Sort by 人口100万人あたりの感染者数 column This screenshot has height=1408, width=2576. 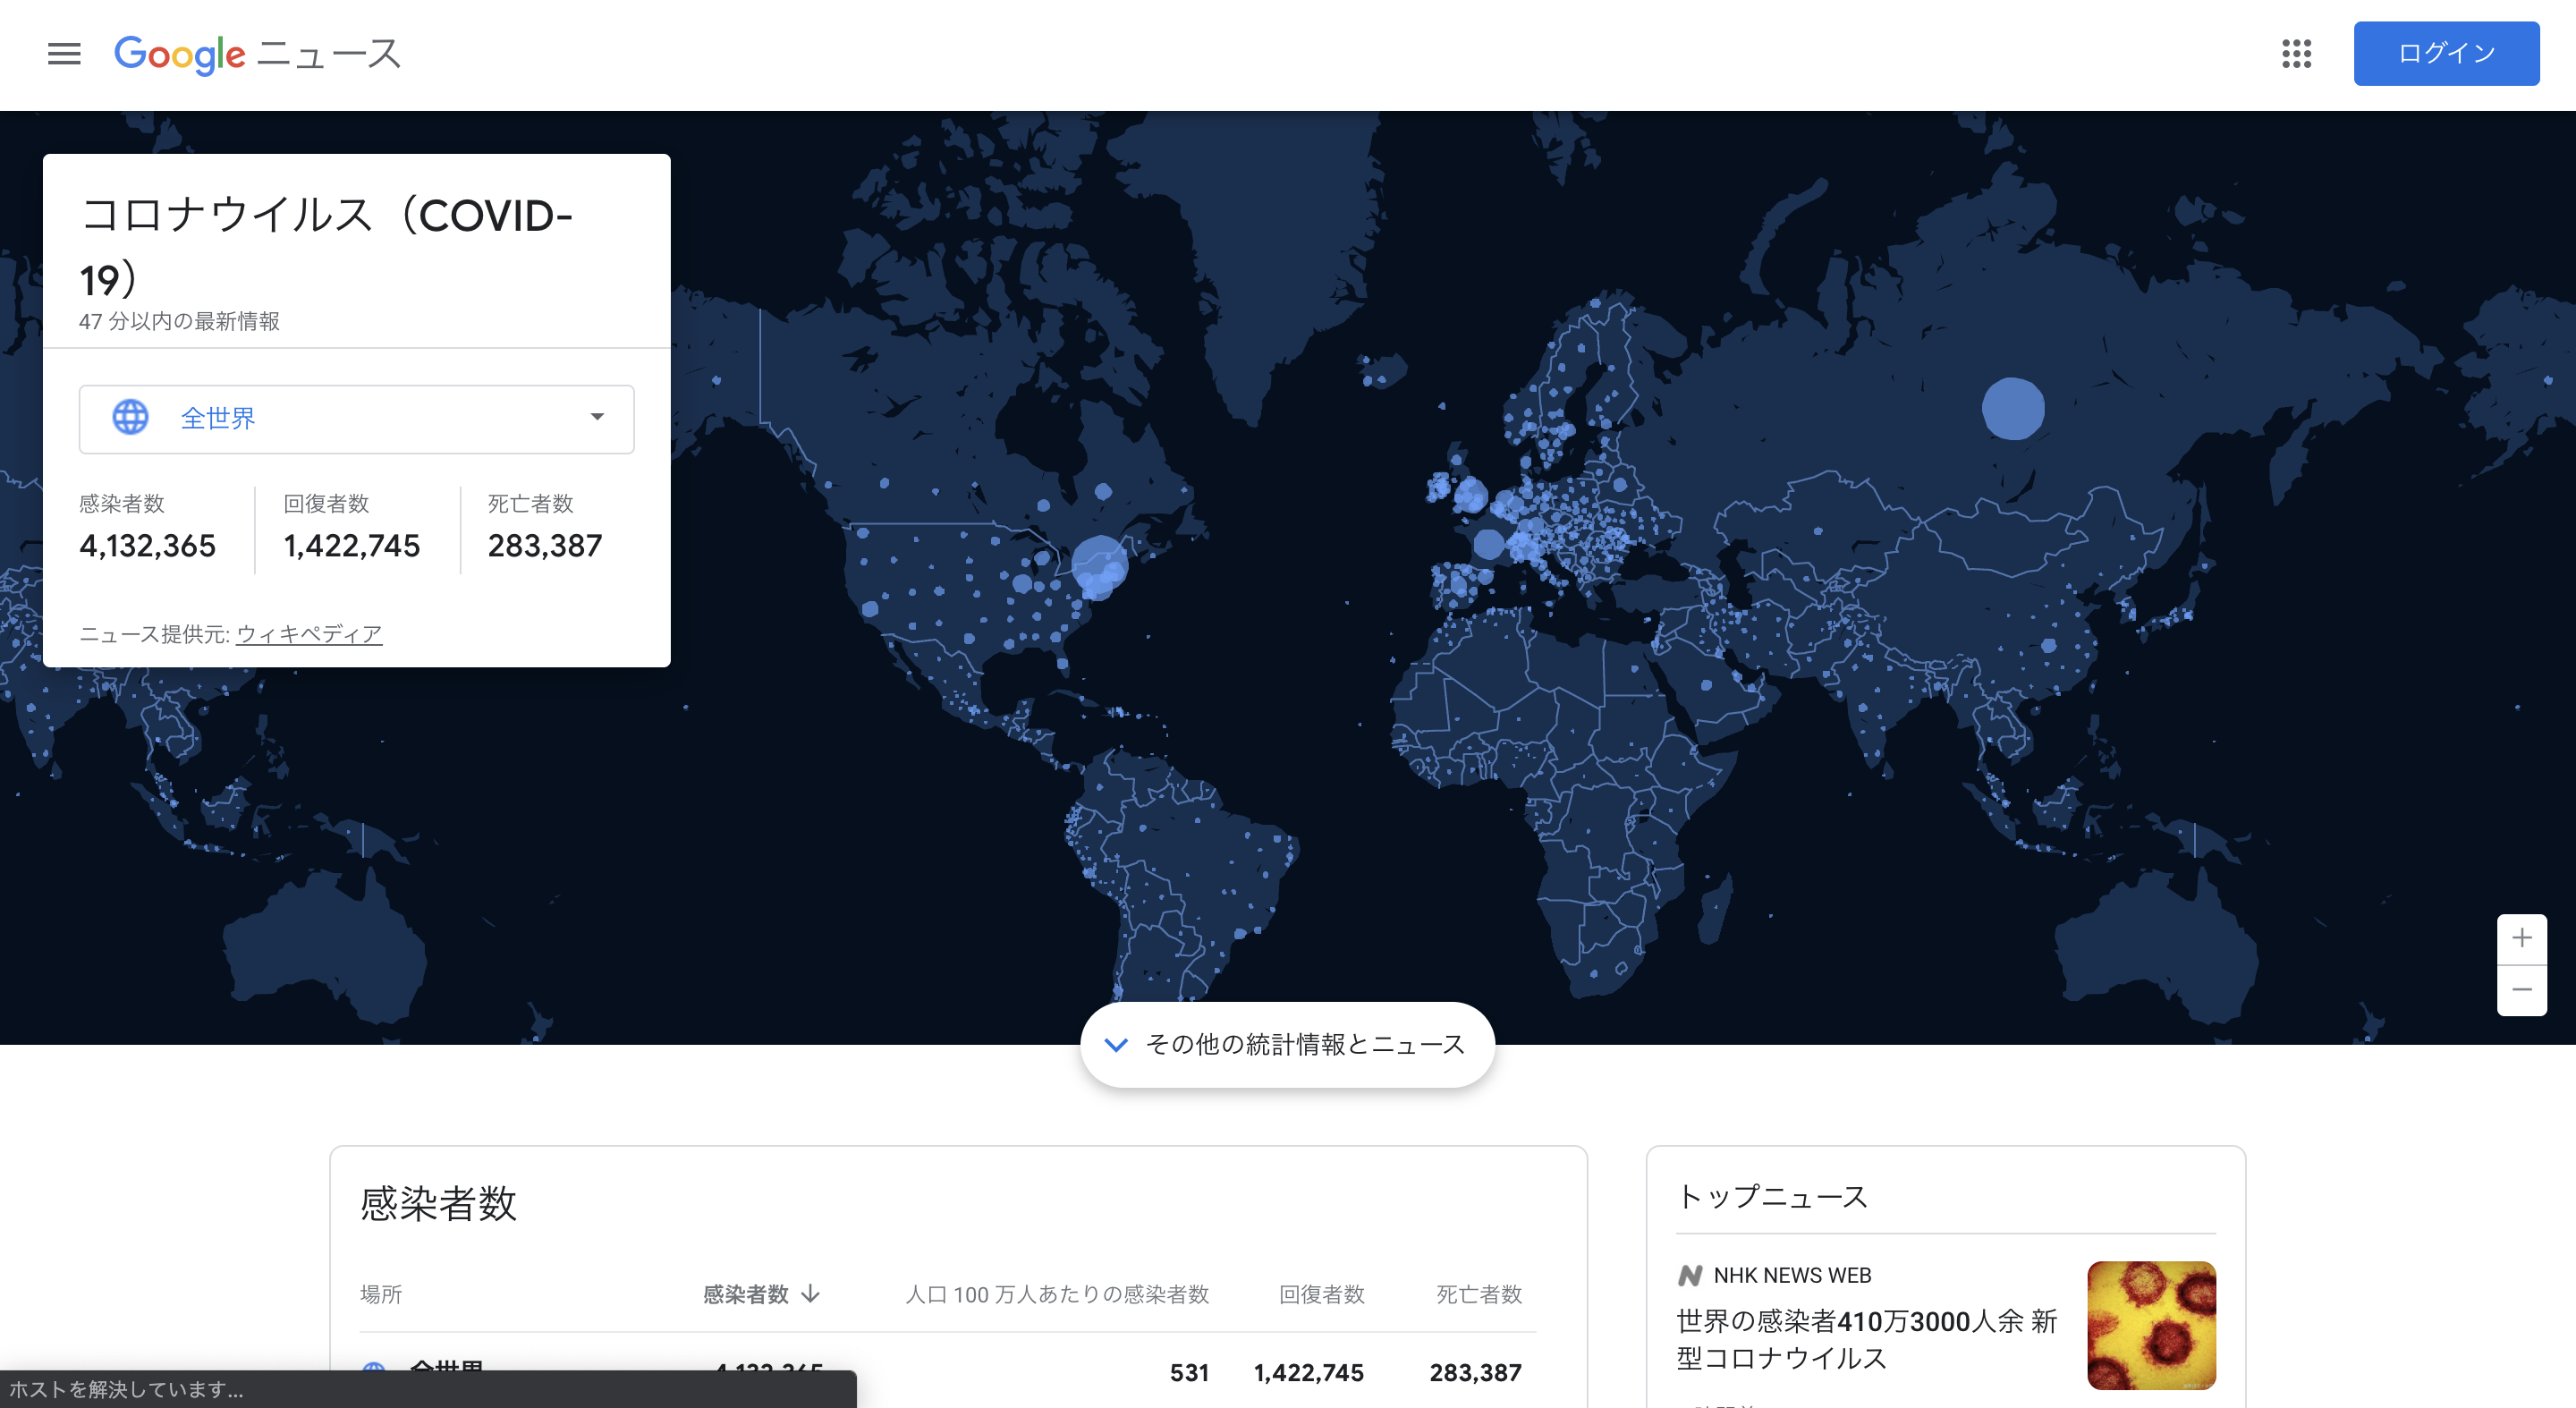coord(1056,1294)
